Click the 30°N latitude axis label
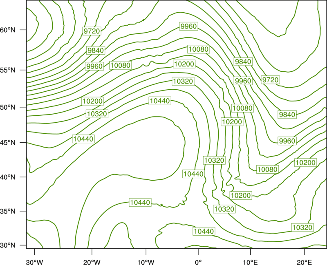Image resolution: width=327 pixels, height=265 pixels. point(8,245)
